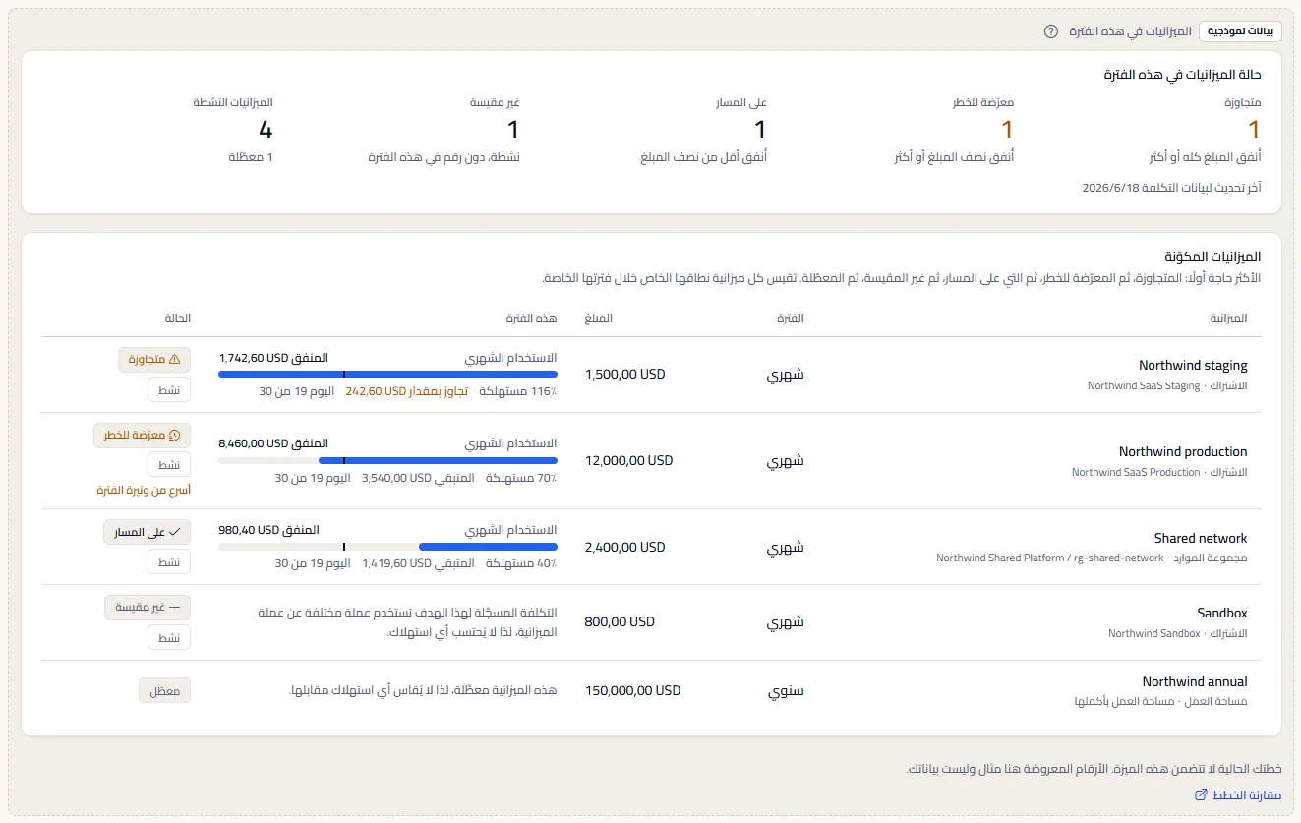Select the Northwind annual budget name
Screen dimensions: 1301x823
(1195, 681)
